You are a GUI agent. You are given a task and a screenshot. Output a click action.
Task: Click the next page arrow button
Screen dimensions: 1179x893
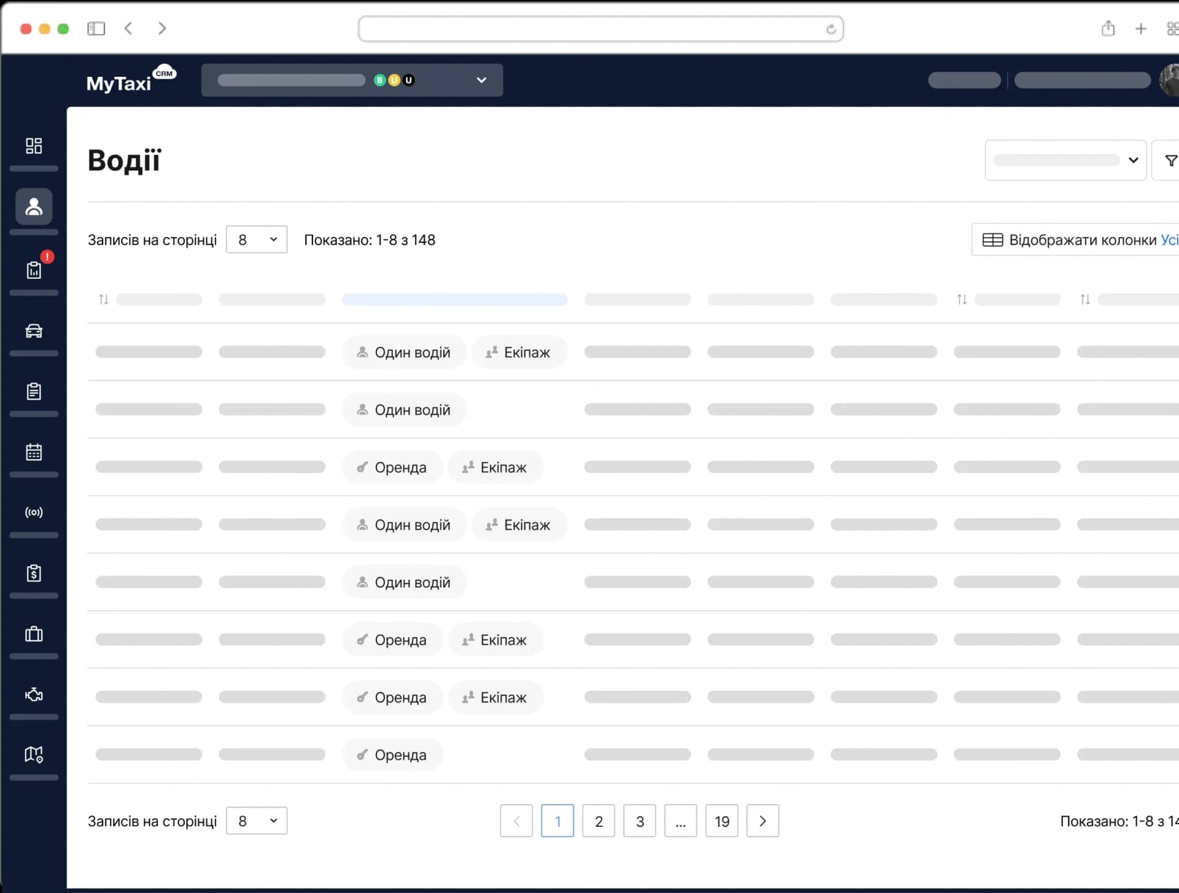(x=763, y=821)
